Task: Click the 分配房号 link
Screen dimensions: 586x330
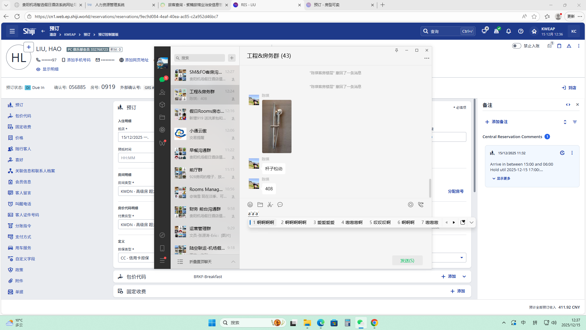Action: tap(456, 191)
